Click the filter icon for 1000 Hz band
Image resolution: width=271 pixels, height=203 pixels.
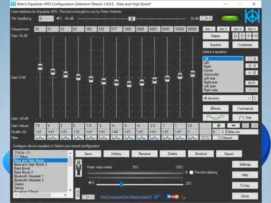click(129, 138)
